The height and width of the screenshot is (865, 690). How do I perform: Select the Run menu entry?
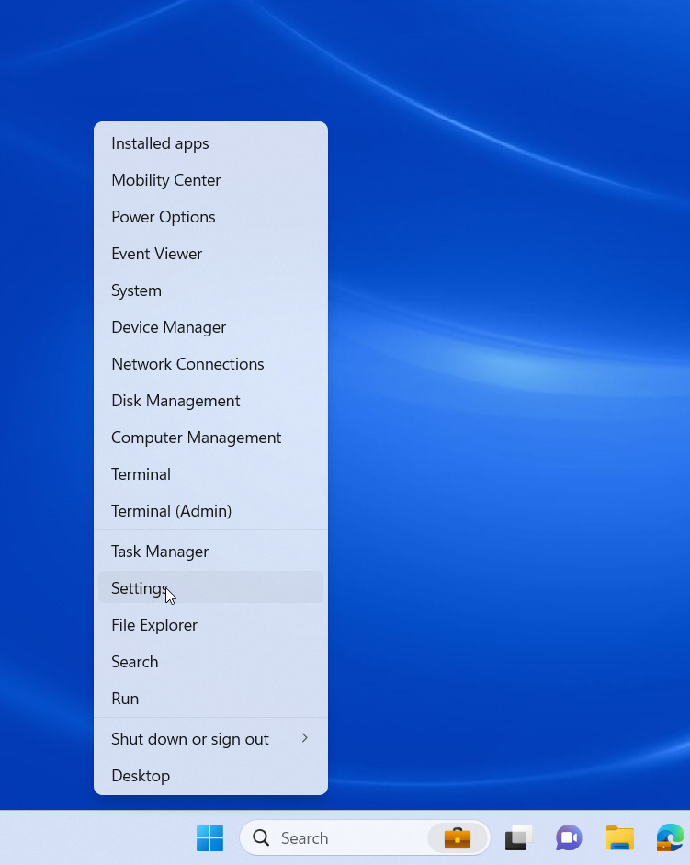(125, 699)
